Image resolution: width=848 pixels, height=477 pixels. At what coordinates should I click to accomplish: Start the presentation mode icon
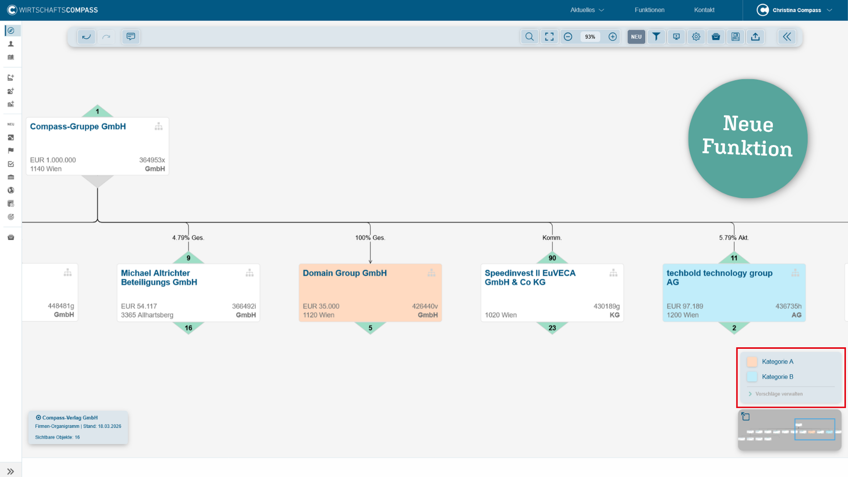click(676, 37)
